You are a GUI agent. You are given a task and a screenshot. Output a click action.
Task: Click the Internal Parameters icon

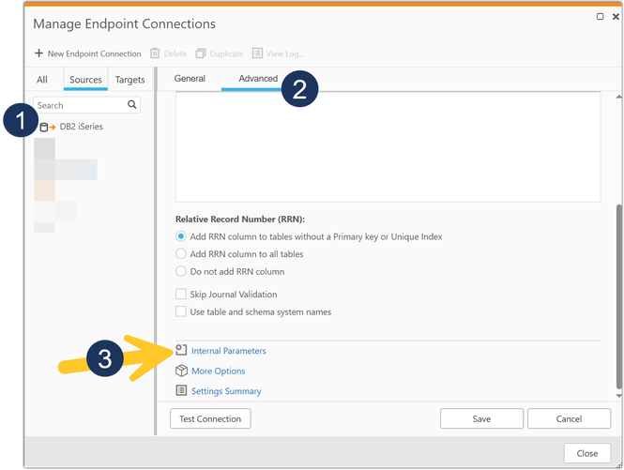click(183, 350)
